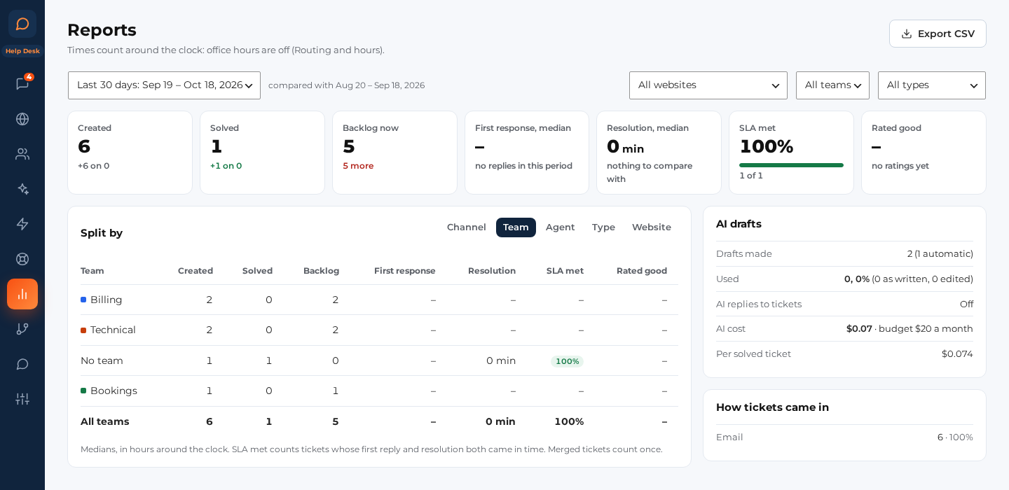The width and height of the screenshot is (1009, 490).
Task: Click the Email row under How tickets came in
Action: pos(844,437)
